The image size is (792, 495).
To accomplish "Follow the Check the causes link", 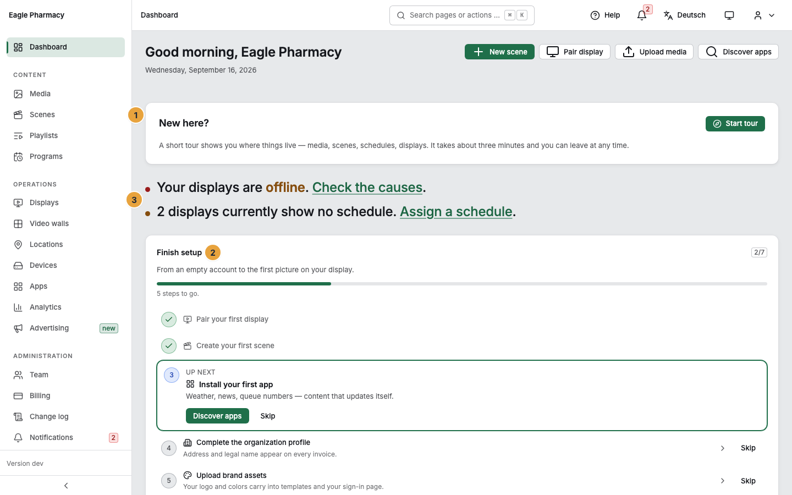I will click(x=367, y=188).
